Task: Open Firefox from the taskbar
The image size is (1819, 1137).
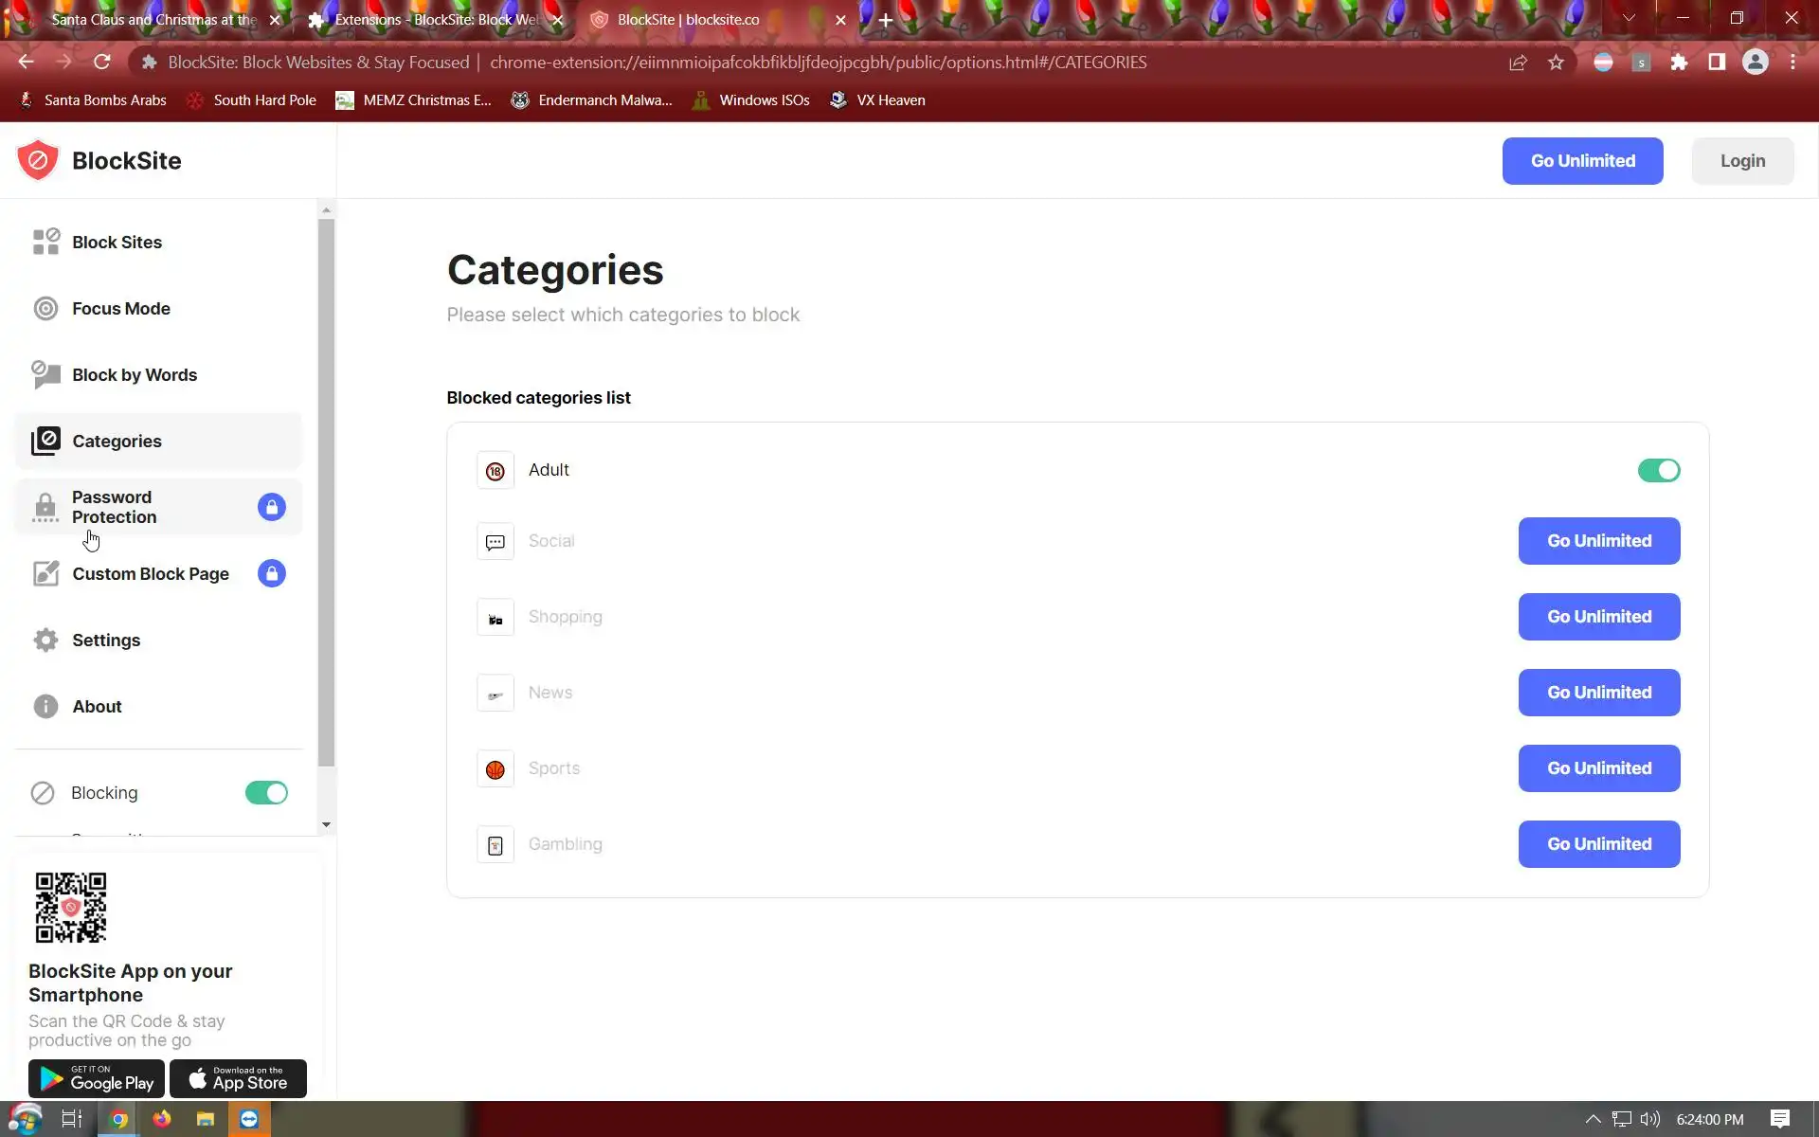Action: point(162,1119)
